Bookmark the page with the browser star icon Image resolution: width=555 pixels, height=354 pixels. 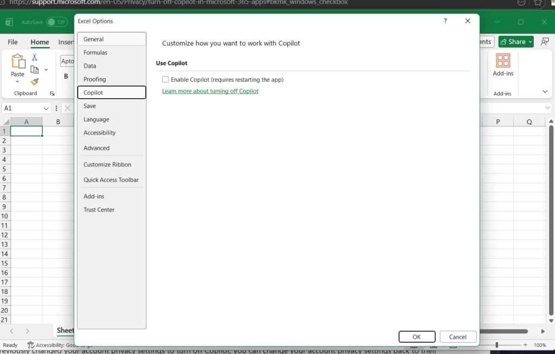pos(538,3)
